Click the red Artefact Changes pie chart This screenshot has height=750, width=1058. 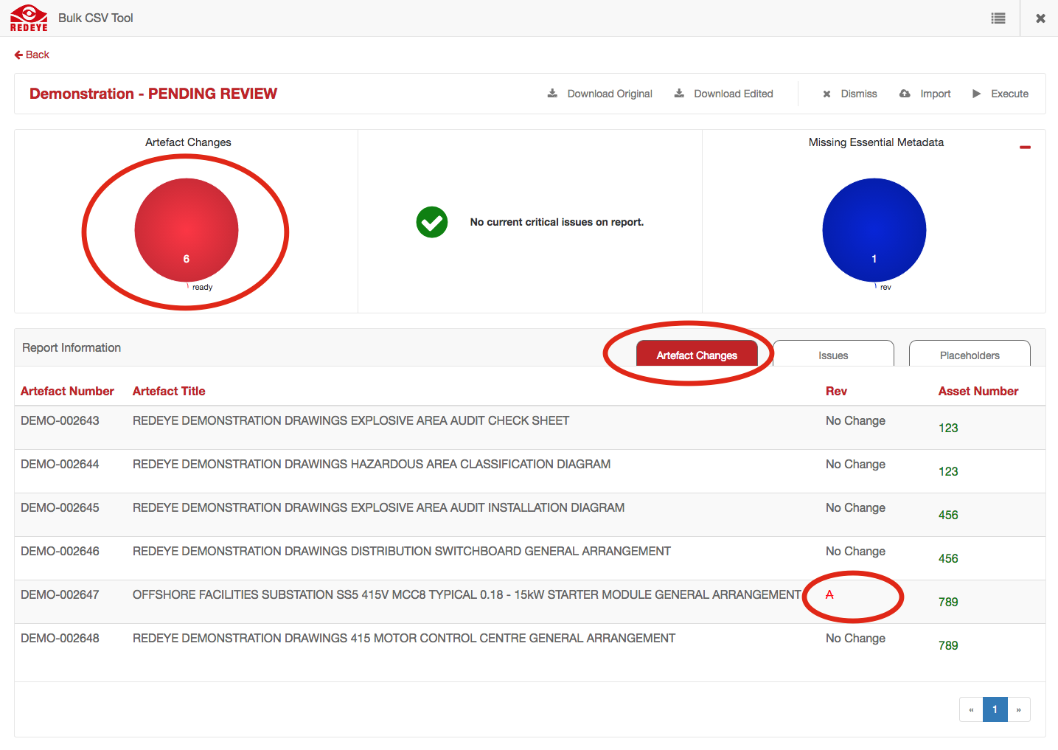(186, 229)
